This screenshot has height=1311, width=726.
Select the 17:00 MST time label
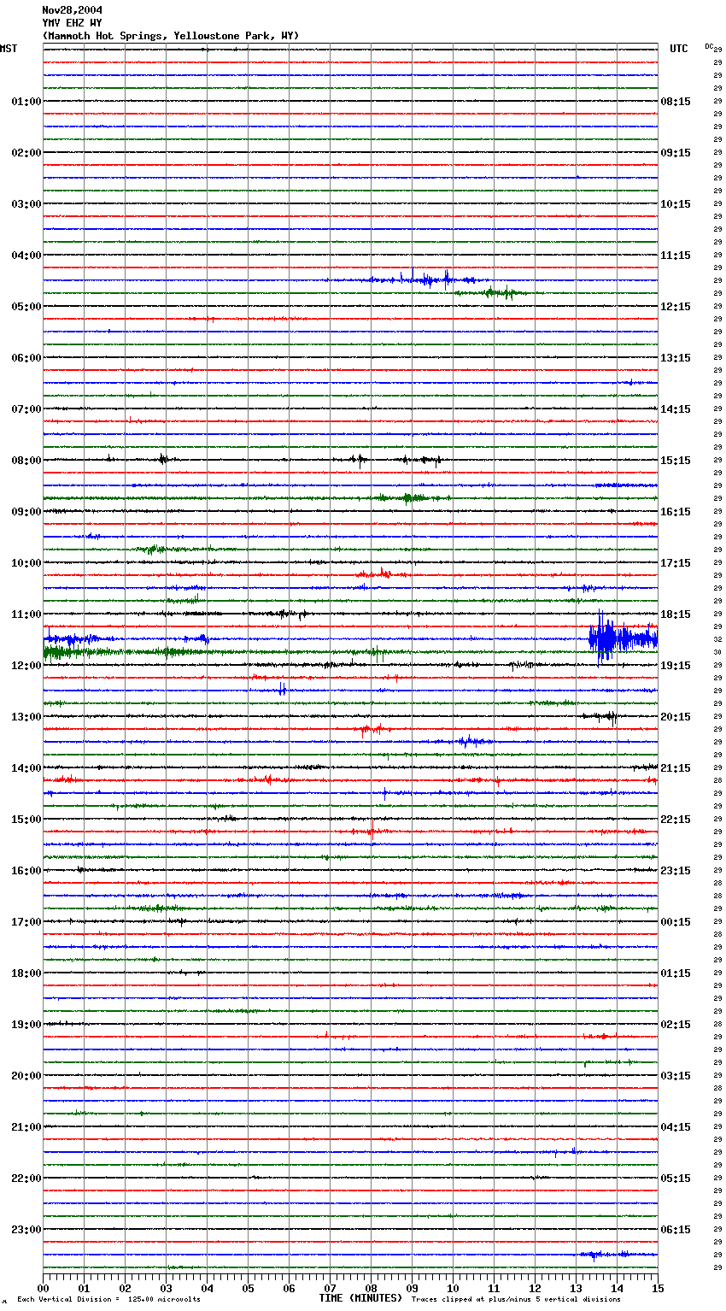click(x=26, y=922)
